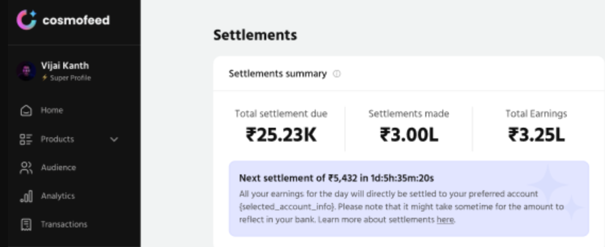This screenshot has width=605, height=247.
Task: Click the Vijai Kanth username
Action: tap(65, 66)
